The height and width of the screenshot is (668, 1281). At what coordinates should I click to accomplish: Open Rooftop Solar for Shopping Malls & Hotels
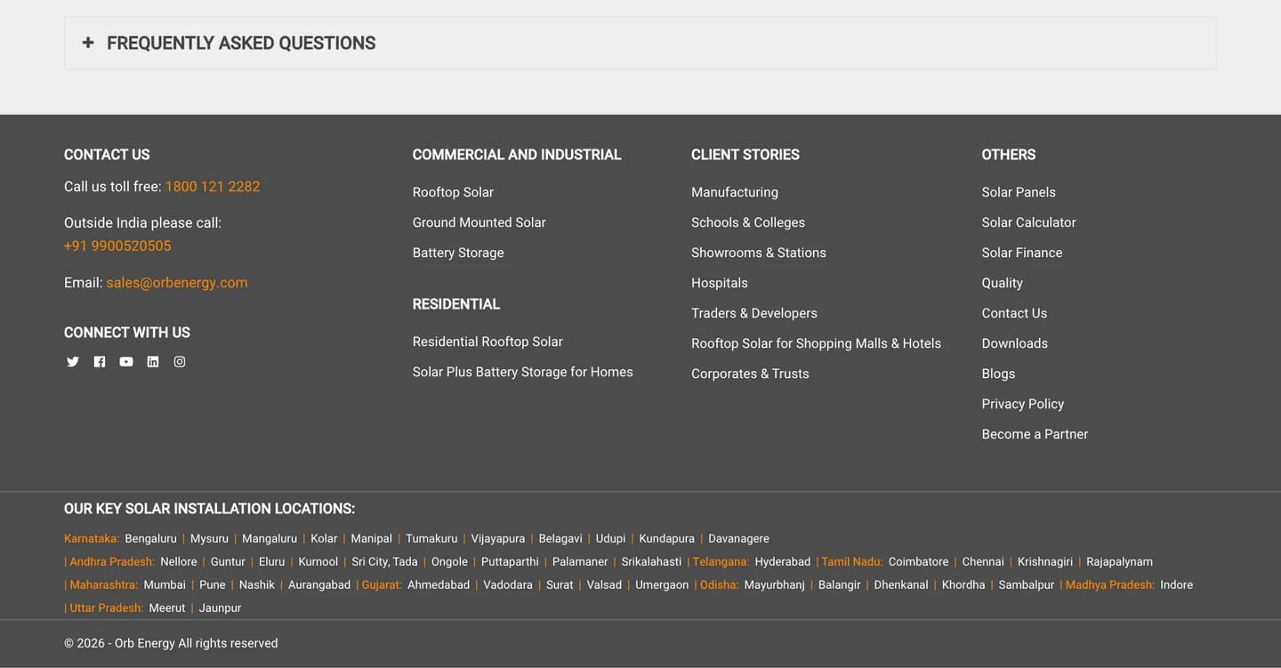click(x=816, y=343)
